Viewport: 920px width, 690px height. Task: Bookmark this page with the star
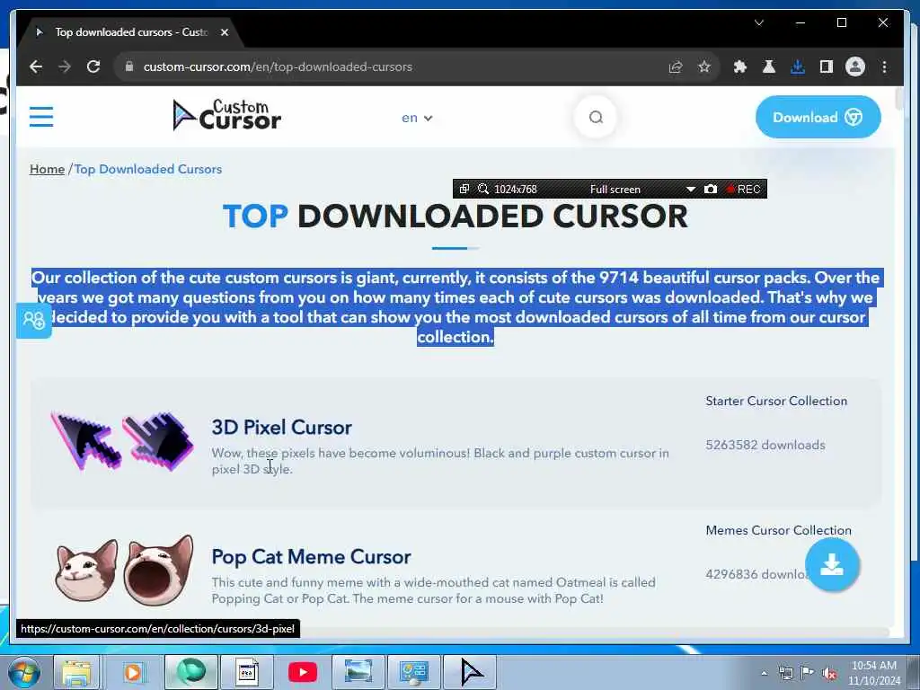point(704,66)
